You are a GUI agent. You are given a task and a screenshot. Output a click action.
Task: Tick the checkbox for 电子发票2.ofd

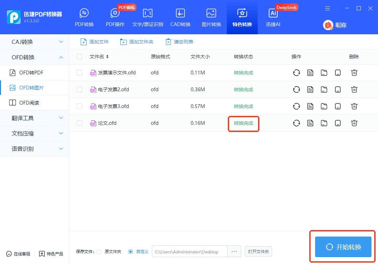pyautogui.click(x=79, y=89)
